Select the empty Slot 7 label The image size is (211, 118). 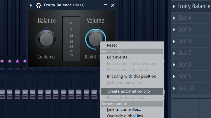click(185, 53)
